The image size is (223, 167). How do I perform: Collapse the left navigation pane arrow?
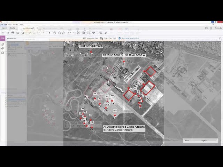click(6, 93)
